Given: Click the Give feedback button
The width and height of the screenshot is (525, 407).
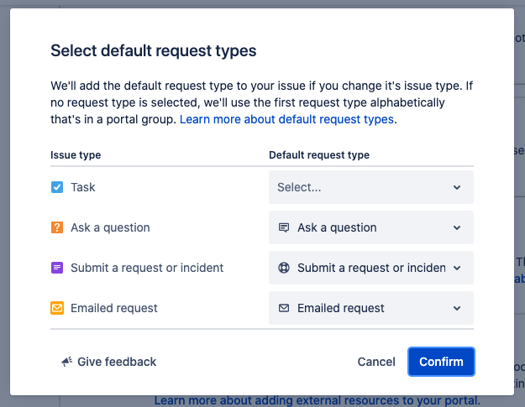Looking at the screenshot, I should pos(109,362).
